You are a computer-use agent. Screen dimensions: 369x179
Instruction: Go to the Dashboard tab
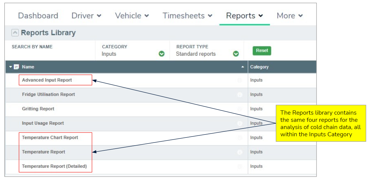click(38, 16)
